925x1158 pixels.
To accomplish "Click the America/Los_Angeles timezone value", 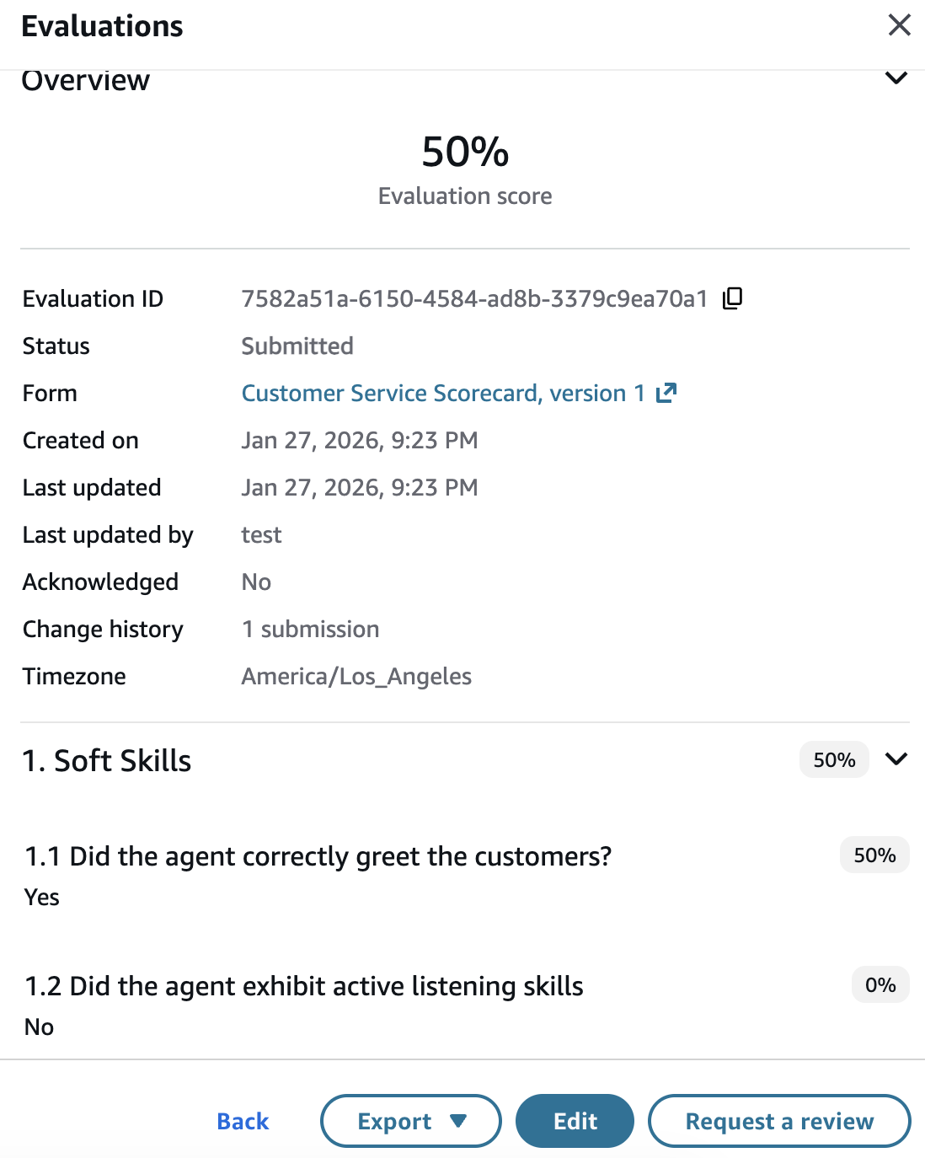I will click(x=356, y=677).
